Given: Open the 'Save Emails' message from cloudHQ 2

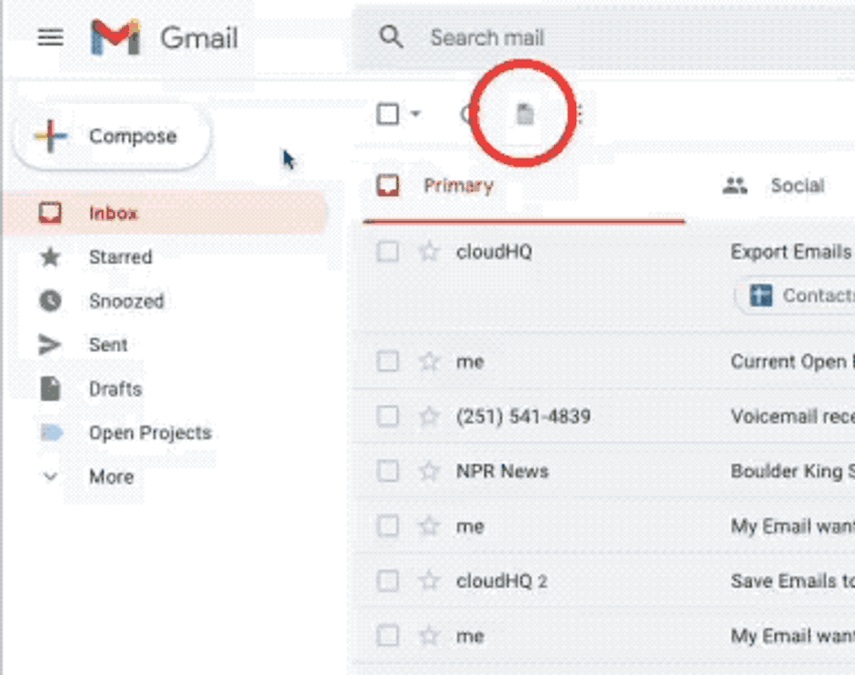Looking at the screenshot, I should click(792, 581).
